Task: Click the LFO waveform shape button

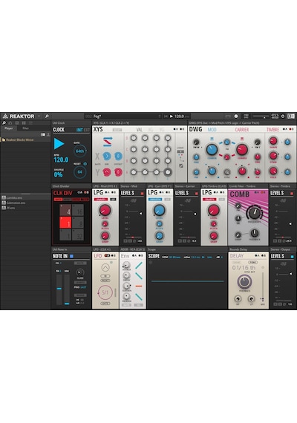Action: (x=105, y=267)
